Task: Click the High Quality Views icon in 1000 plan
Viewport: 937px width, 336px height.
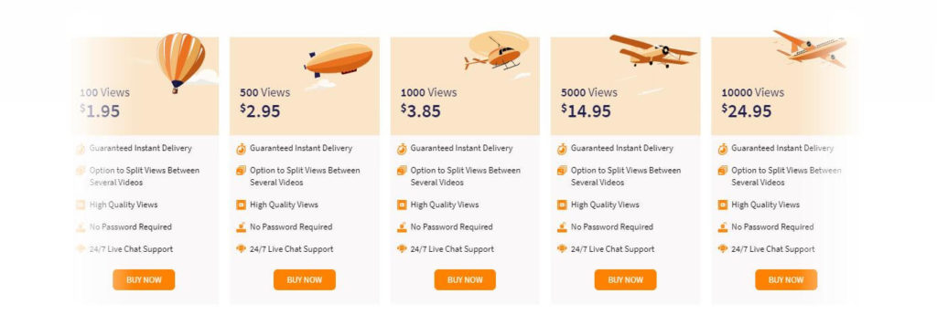Action: tap(402, 205)
